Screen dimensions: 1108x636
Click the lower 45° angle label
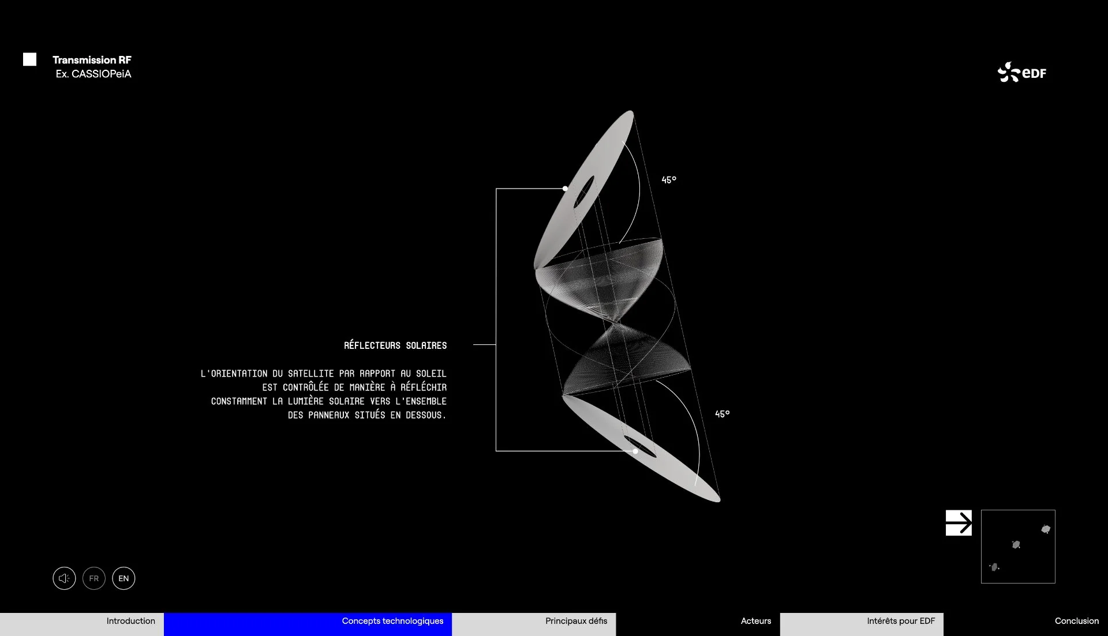click(722, 414)
